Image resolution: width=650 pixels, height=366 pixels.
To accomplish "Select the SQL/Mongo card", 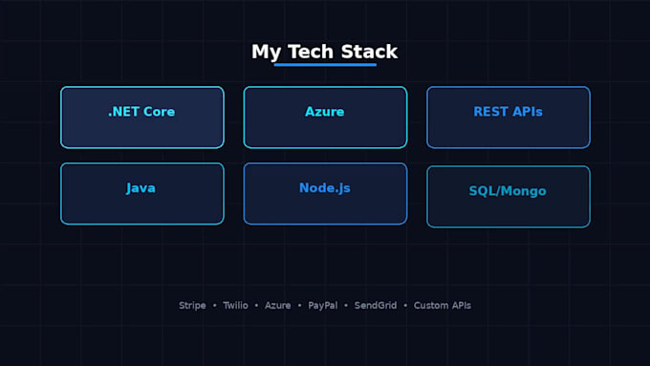I will pos(509,197).
